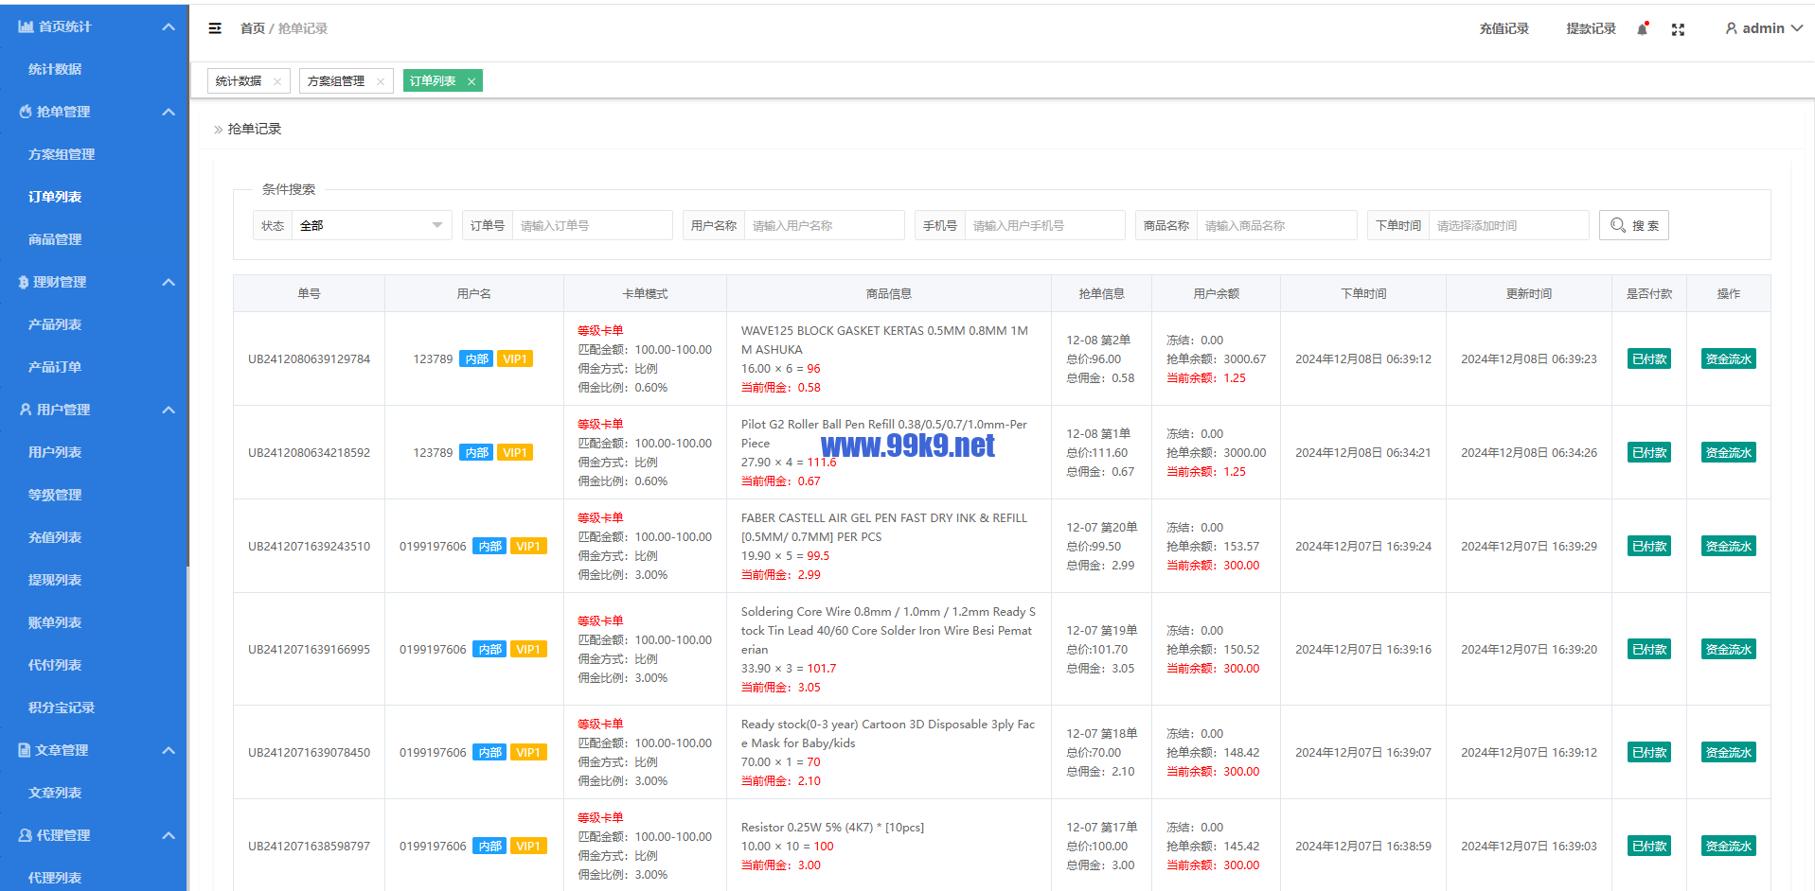Open 用户列表 in the sidebar
This screenshot has height=891, width=1815.
click(55, 452)
